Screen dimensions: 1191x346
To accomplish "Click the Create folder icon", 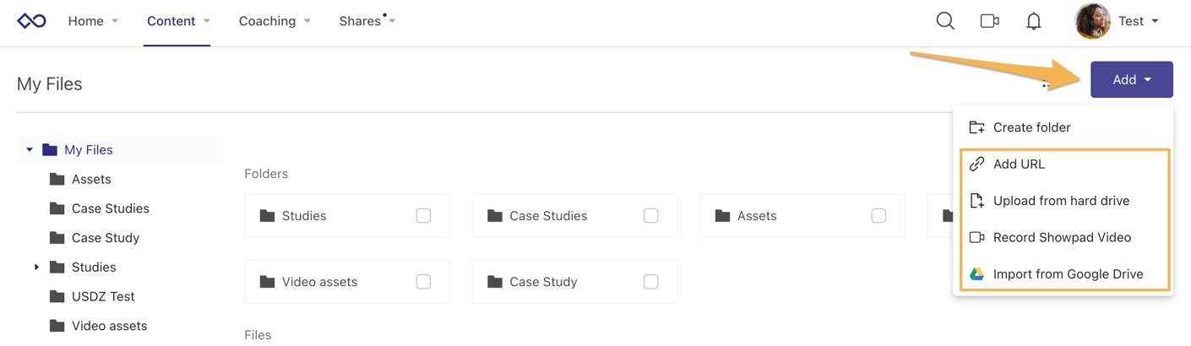I will pyautogui.click(x=976, y=127).
